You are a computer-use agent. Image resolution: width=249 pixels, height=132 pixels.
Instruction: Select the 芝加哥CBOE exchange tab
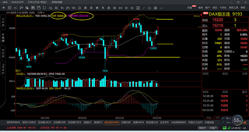click(75, 122)
